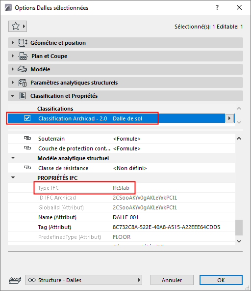This screenshot has height=291, width=251.
Task: Uncheck the Classification Archicad - 2.0 checkbox
Action: tap(27, 118)
